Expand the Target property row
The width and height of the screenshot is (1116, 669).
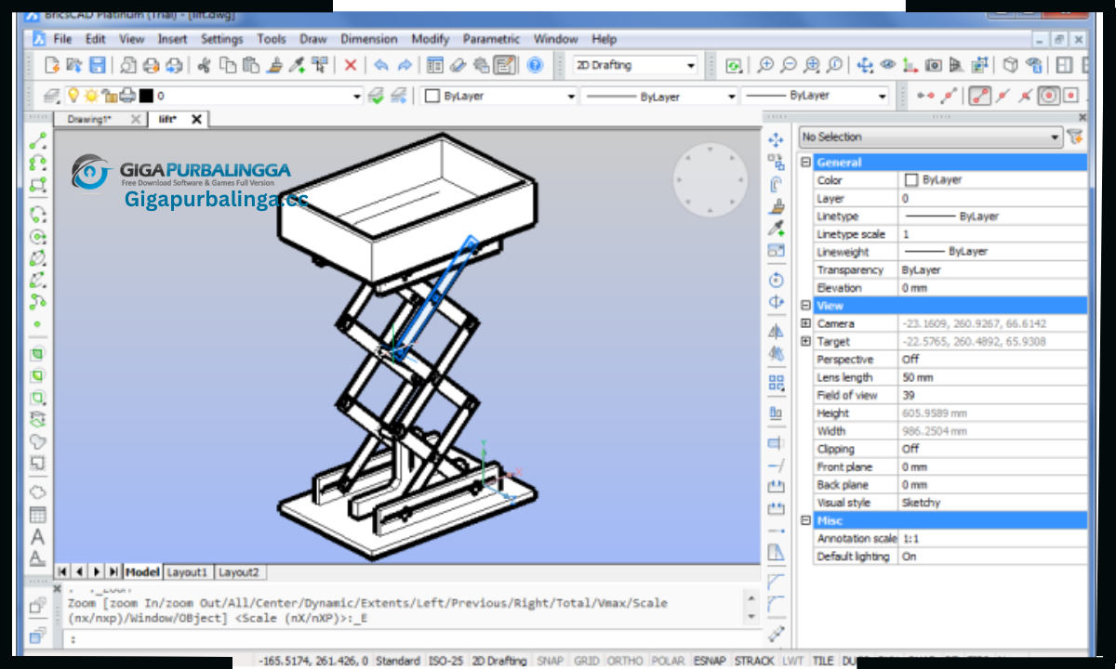pyautogui.click(x=805, y=341)
